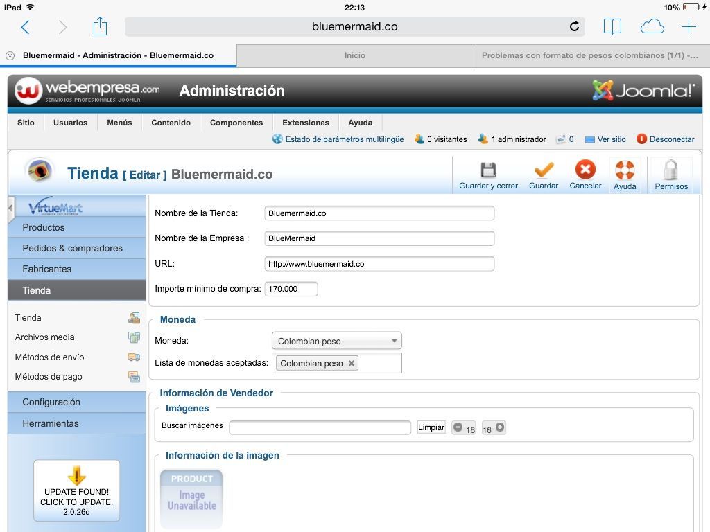This screenshot has height=532, width=710.
Task: Click the Joomla! logo
Action: [643, 91]
